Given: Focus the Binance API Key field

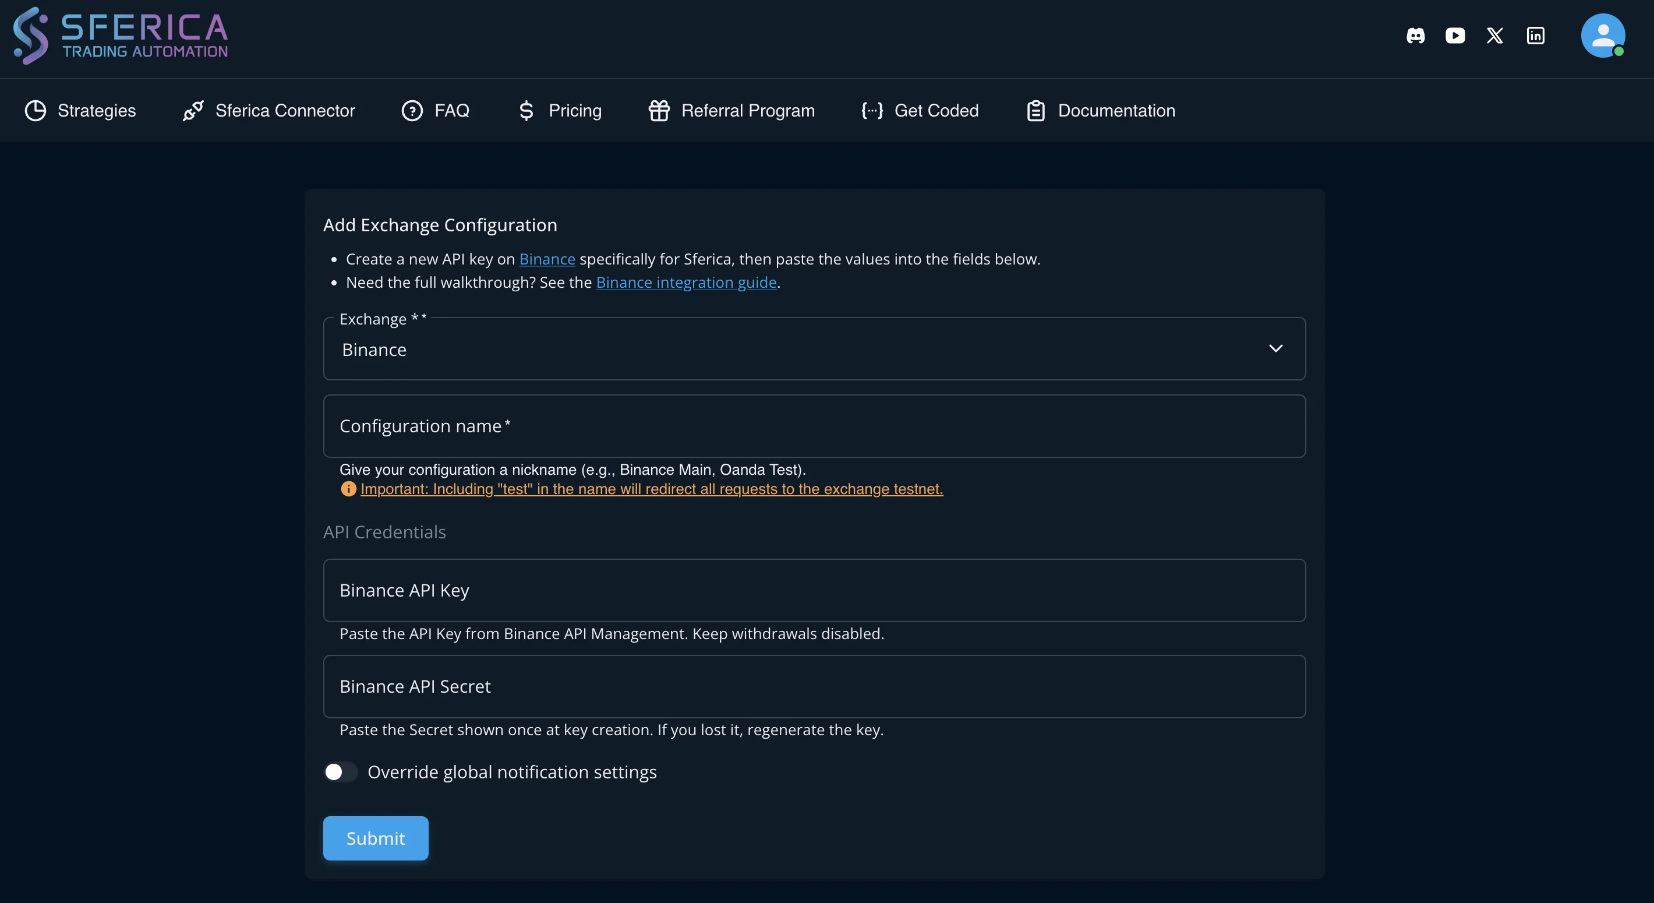Looking at the screenshot, I should pos(814,590).
